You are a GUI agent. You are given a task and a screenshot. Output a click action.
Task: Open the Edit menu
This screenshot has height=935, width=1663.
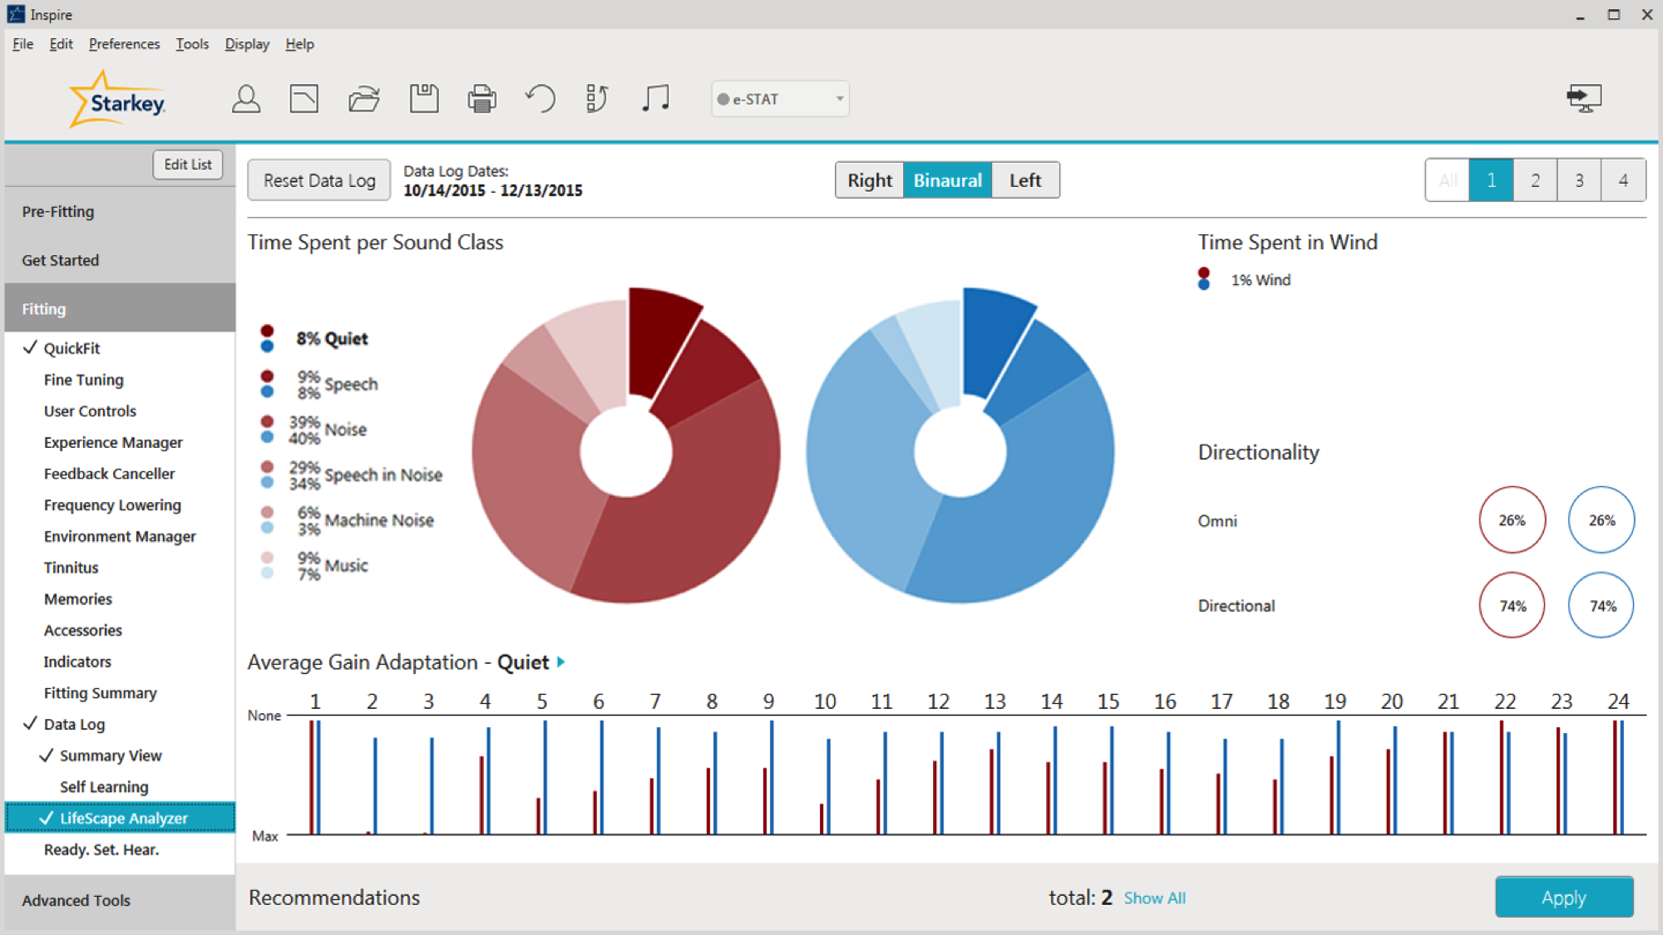61,44
